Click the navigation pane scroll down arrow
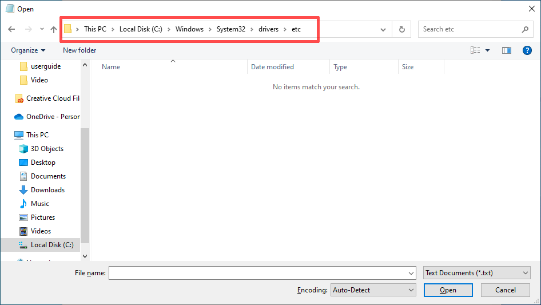This screenshot has width=541, height=305. pos(85,256)
